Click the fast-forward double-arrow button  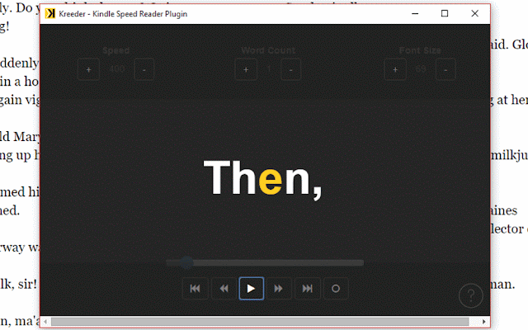pyautogui.click(x=279, y=288)
